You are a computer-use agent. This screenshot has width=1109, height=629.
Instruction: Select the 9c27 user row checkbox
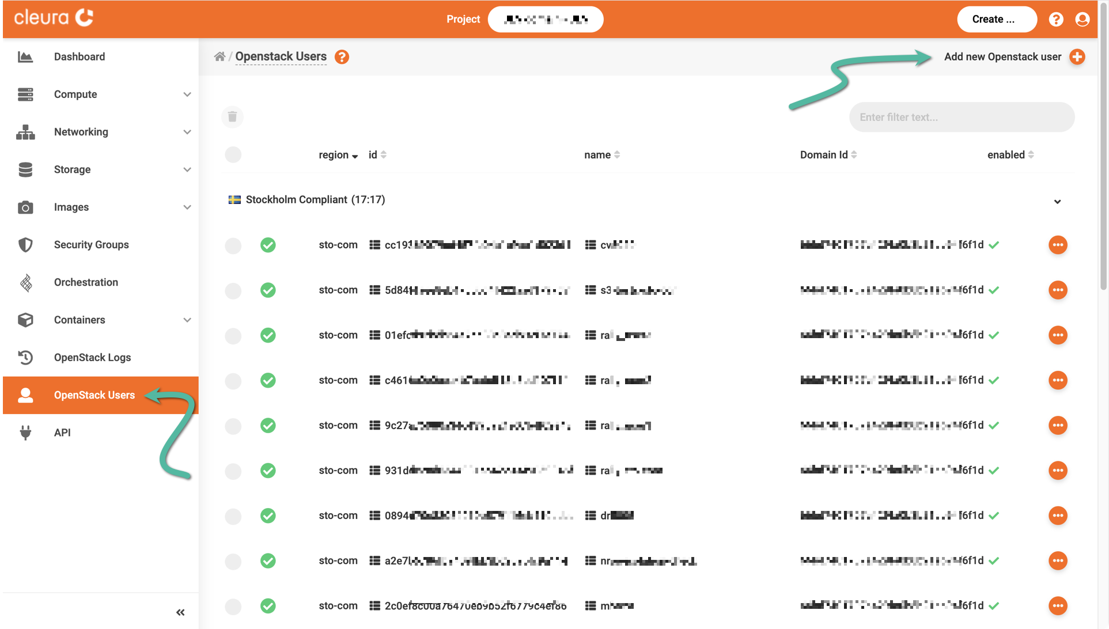[233, 426]
